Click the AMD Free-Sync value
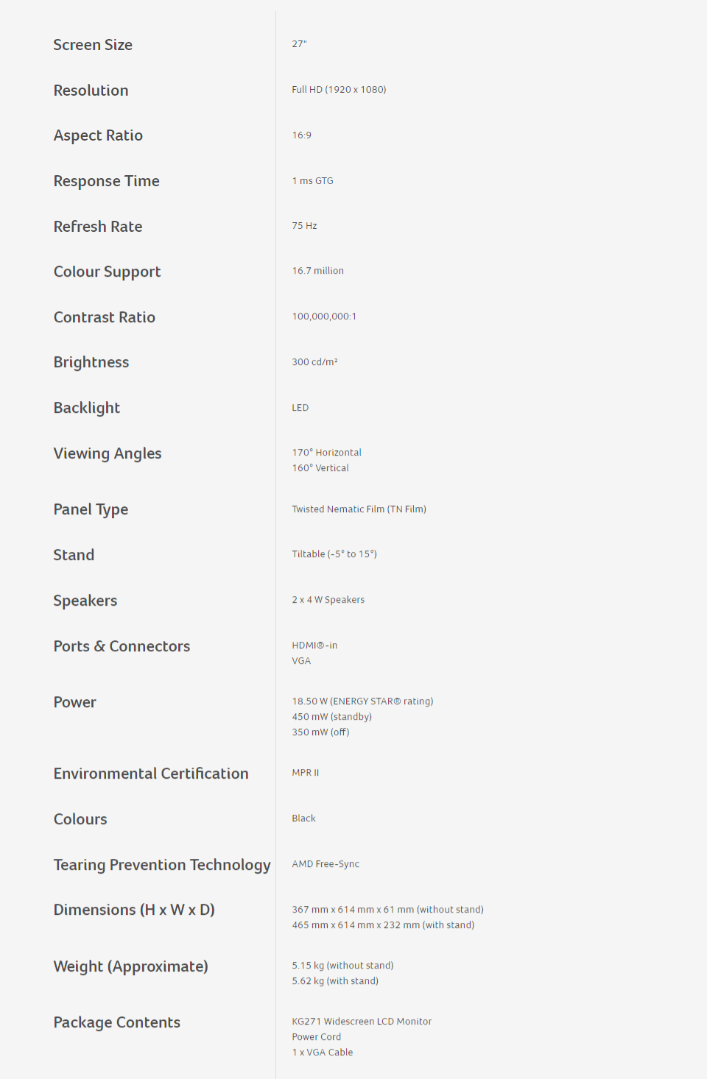707x1079 pixels. 326,864
